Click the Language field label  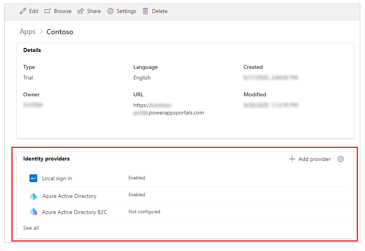(145, 67)
